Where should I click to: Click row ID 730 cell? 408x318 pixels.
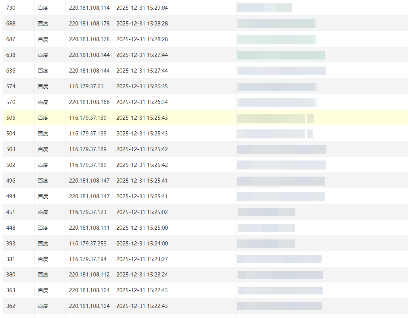(x=11, y=8)
